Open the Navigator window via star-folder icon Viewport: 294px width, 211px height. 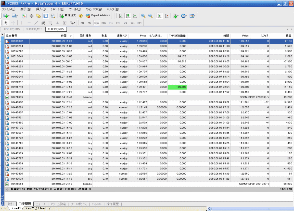point(39,16)
